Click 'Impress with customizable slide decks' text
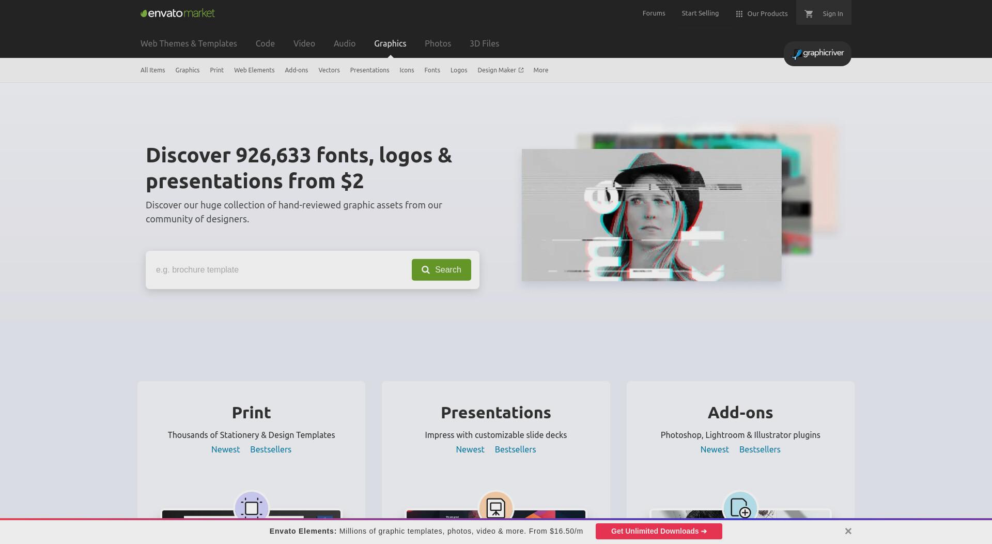Screen dimensions: 992x544 (496, 435)
